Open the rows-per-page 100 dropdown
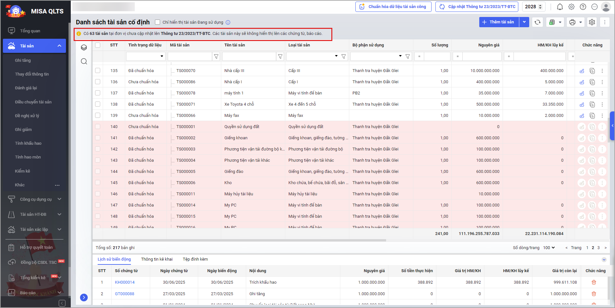The image size is (615, 308). [549, 247]
